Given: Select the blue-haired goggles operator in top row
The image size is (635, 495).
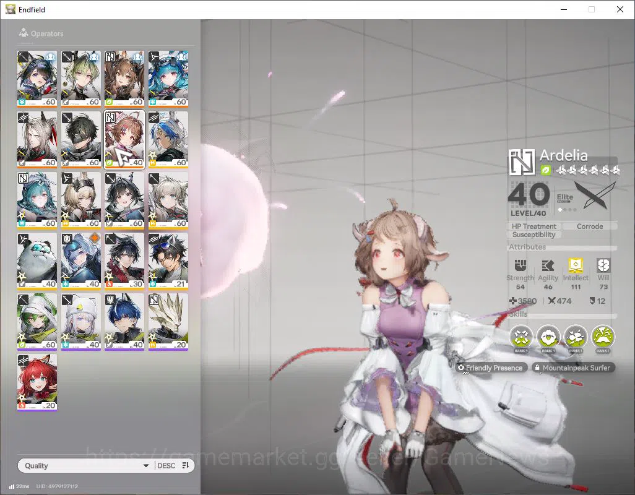Looking at the screenshot, I should (x=168, y=79).
